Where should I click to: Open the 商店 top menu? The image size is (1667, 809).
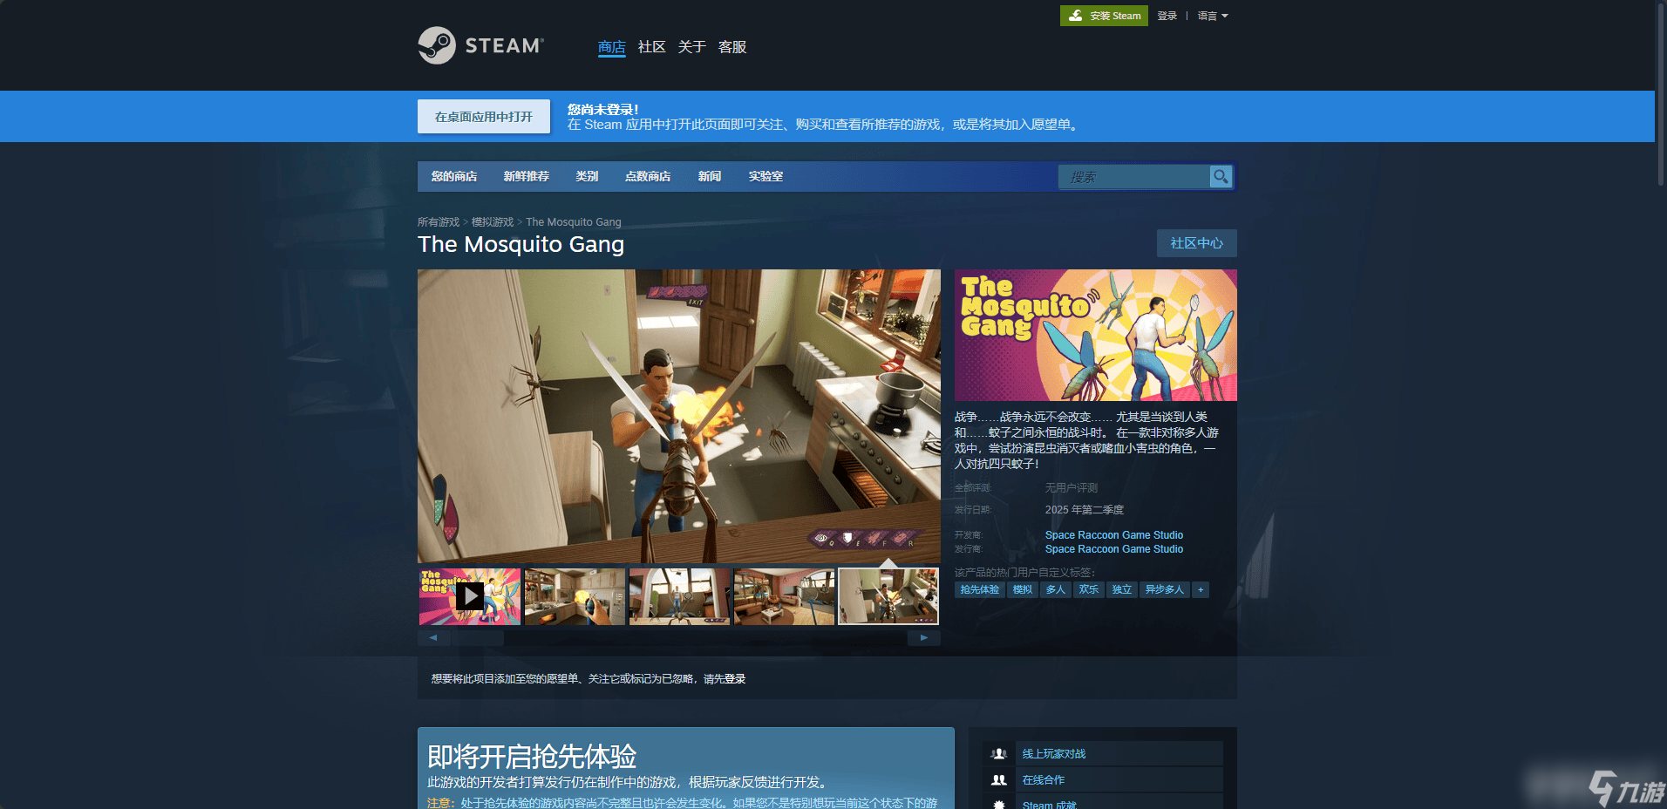pos(612,47)
